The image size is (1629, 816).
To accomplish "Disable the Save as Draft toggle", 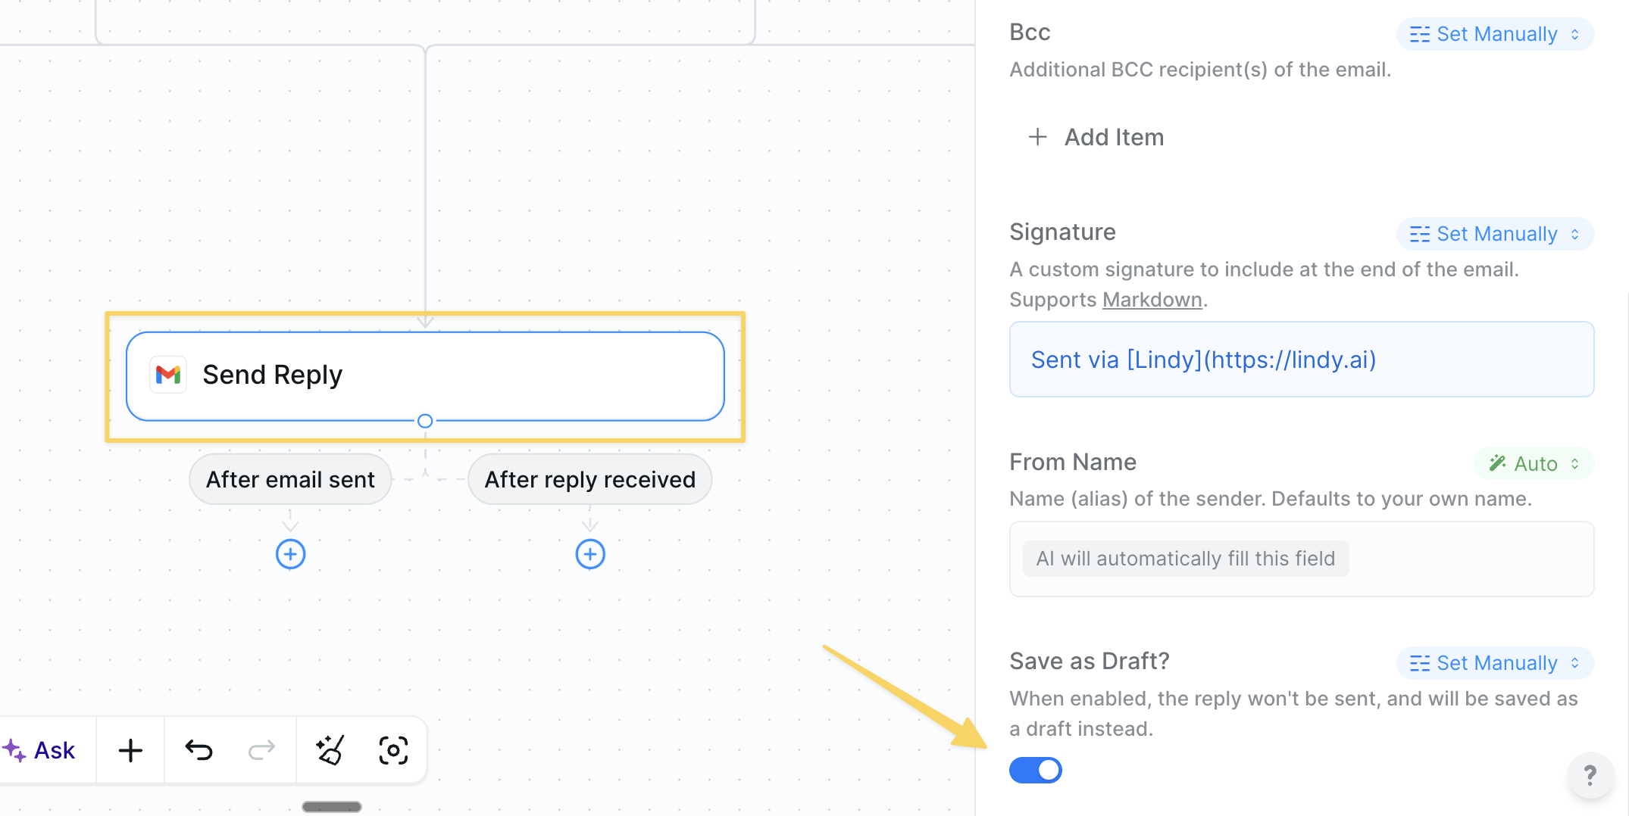I will click(1036, 770).
